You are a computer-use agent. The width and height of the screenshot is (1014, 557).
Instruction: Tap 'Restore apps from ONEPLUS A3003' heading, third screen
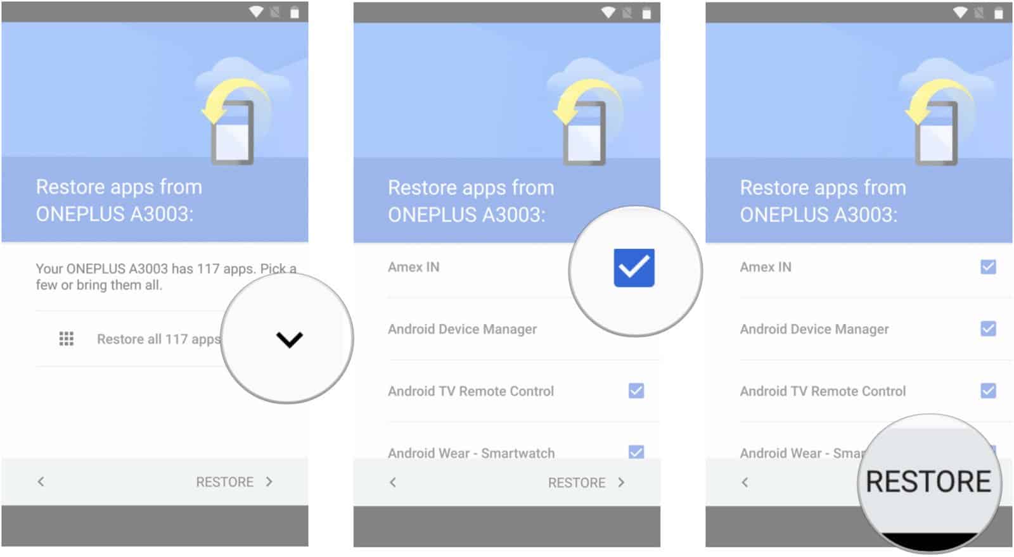(x=823, y=201)
